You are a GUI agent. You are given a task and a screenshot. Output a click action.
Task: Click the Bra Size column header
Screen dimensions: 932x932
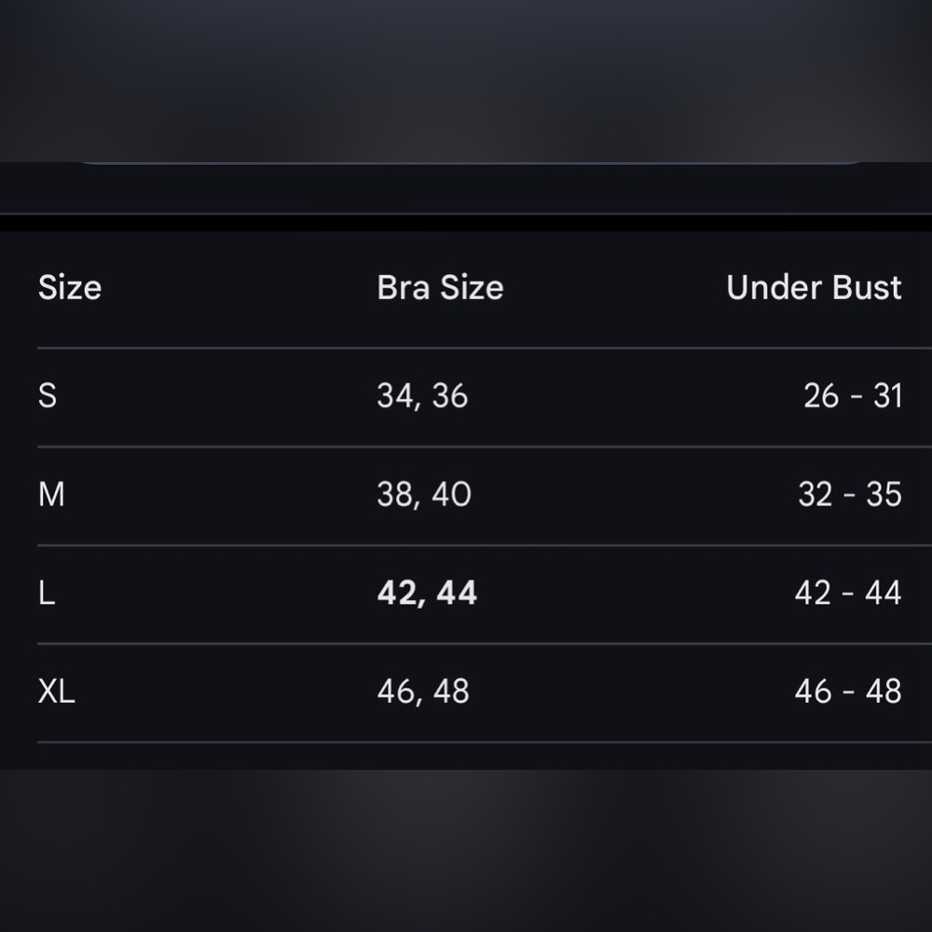440,288
